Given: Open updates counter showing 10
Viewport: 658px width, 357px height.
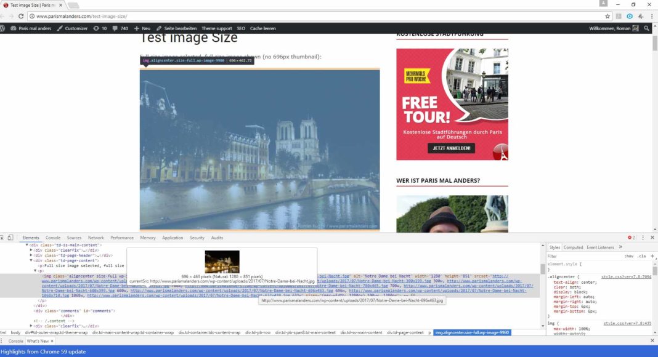Looking at the screenshot, I should pyautogui.click(x=100, y=28).
